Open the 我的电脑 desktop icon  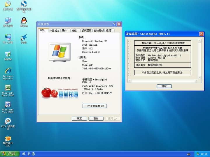tap(8, 21)
